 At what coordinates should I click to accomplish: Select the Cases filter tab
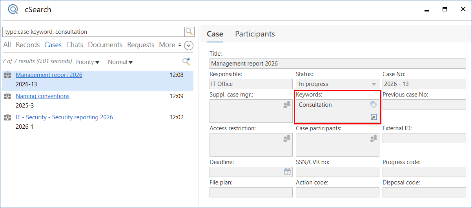53,45
